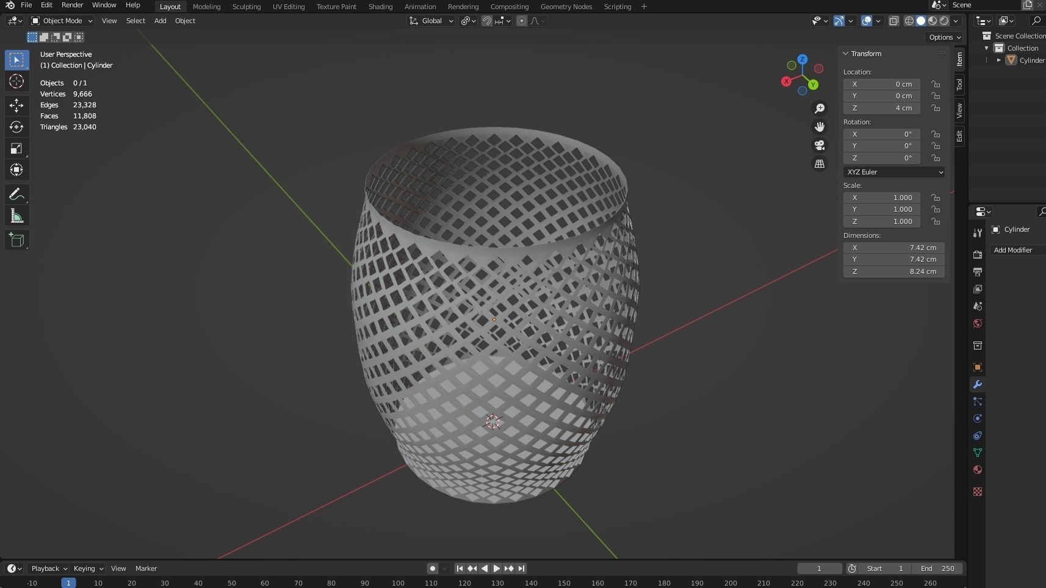Select the Measure tool

click(x=16, y=216)
